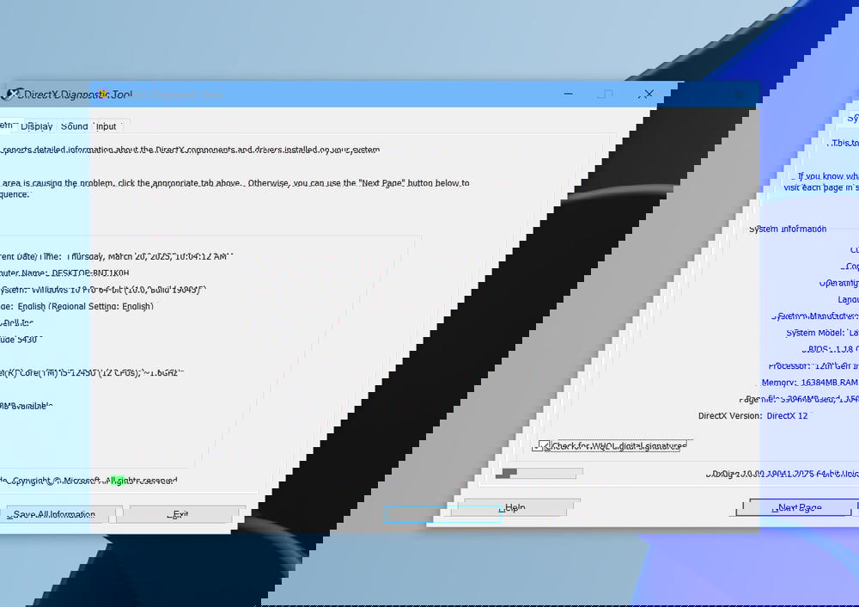The height and width of the screenshot is (607, 859).
Task: Select the "Core(TM) i5-12450 (12 CPUs)" text
Action: (x=78, y=373)
